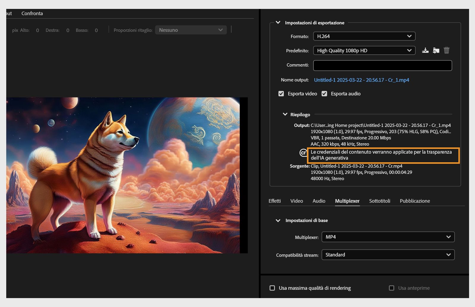The width and height of the screenshot is (475, 307).
Task: Click the Content Credentials 'cr' badge icon
Action: tap(303, 153)
